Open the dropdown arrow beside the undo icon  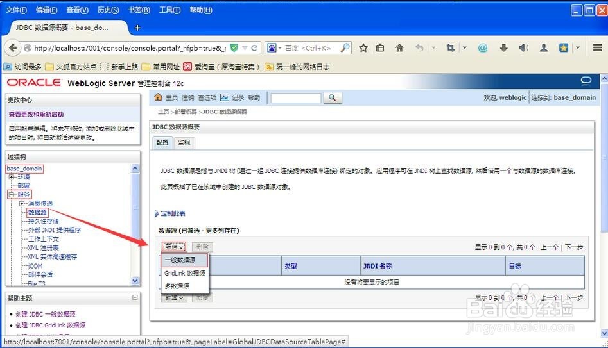point(433,47)
